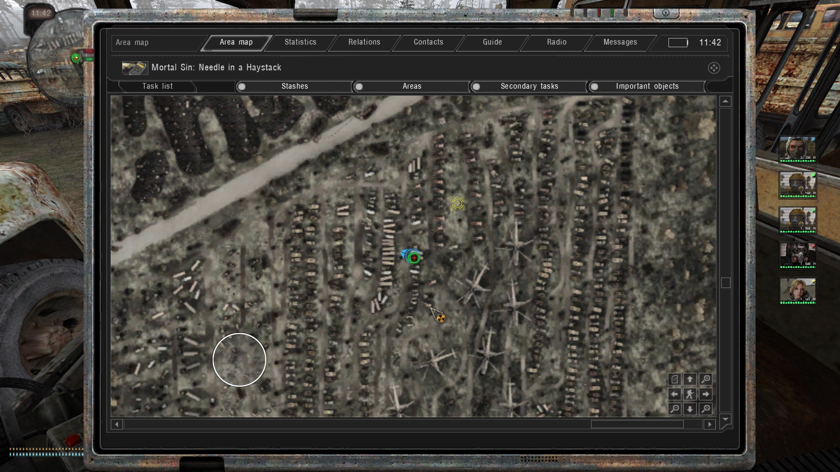Pan map up with arrow button
Viewport: 840px width, 472px height.
coord(690,379)
